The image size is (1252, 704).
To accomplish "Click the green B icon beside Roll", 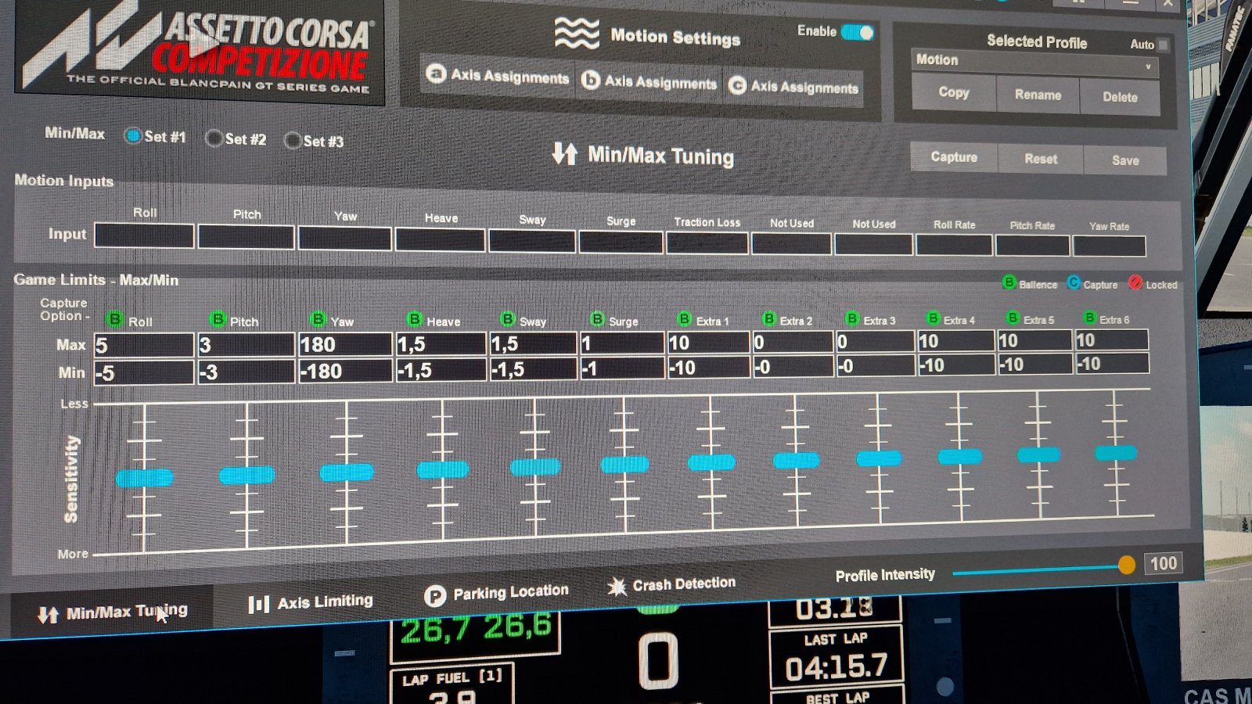I will click(x=115, y=319).
